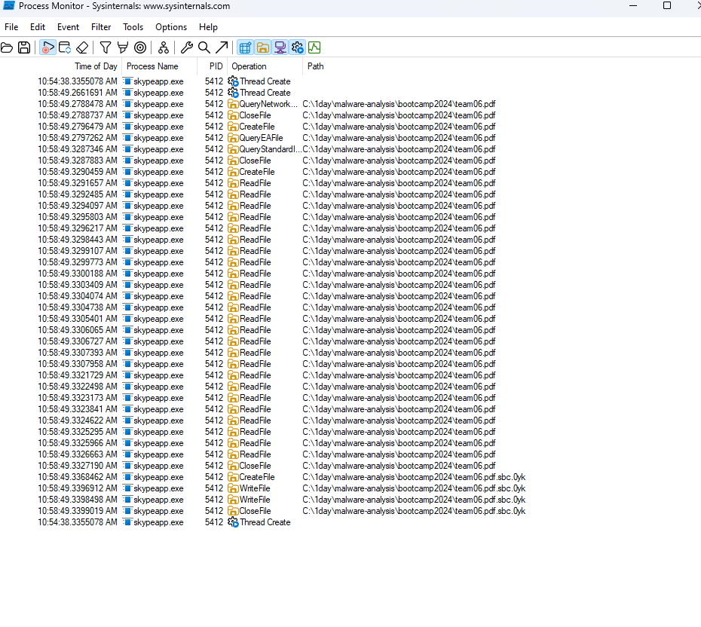Clear the display with the eraser icon
Screen dimensions: 701x627
tap(82, 47)
